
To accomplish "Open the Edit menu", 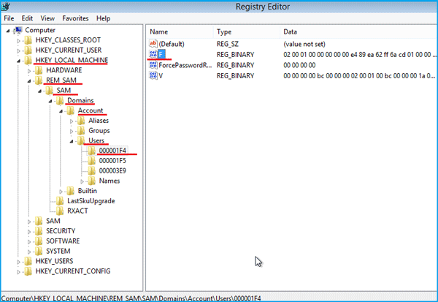I will click(27, 18).
